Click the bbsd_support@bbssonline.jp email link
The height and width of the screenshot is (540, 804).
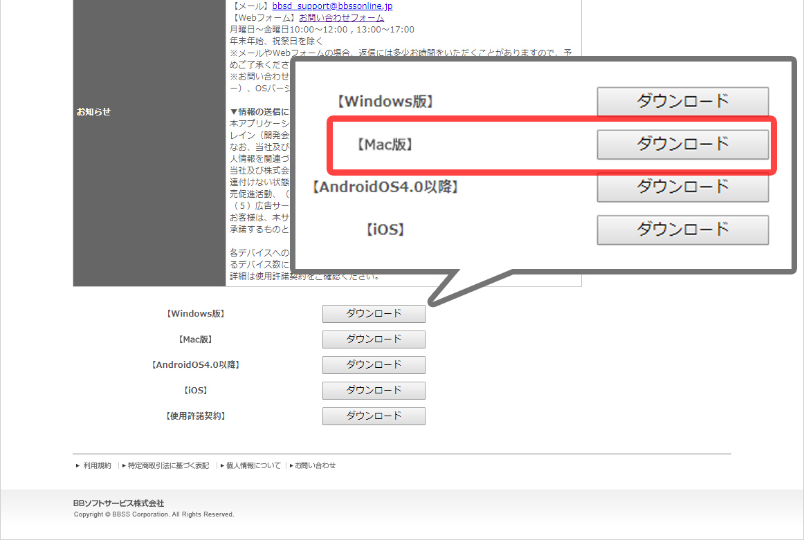click(x=332, y=6)
